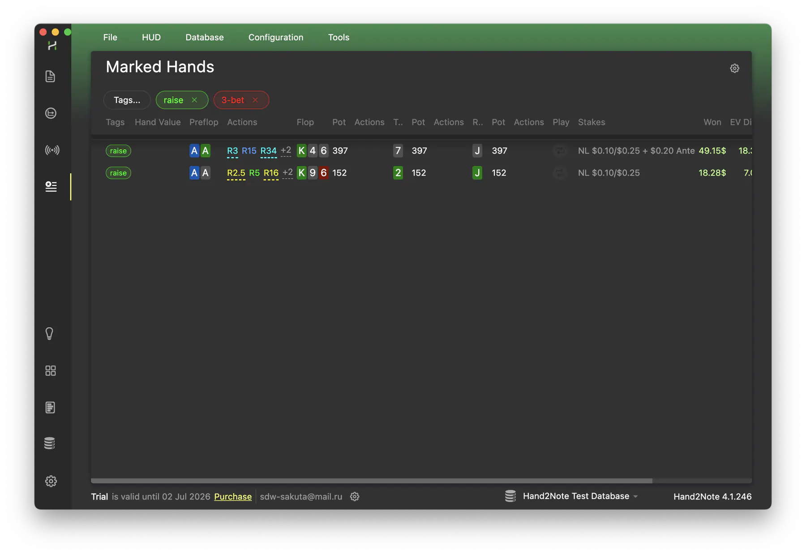Screen dimensions: 806x555
Task: Click the Preflop column header
Action: 204,122
